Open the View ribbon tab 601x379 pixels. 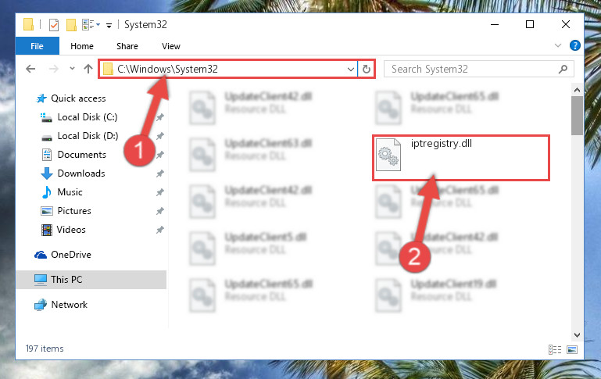(171, 46)
